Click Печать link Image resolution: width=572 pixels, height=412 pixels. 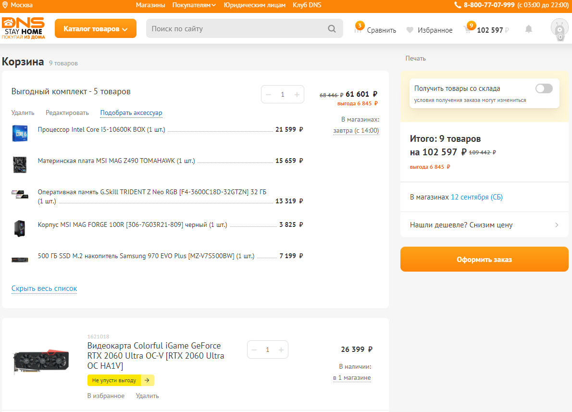tap(415, 58)
